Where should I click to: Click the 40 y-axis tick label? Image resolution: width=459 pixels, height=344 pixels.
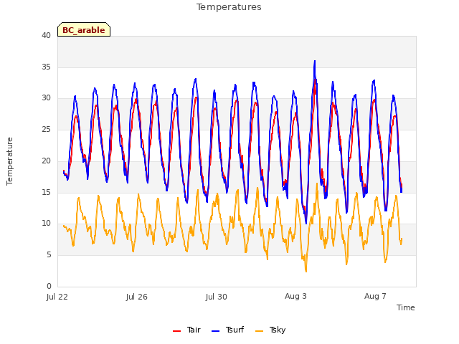[46, 35]
